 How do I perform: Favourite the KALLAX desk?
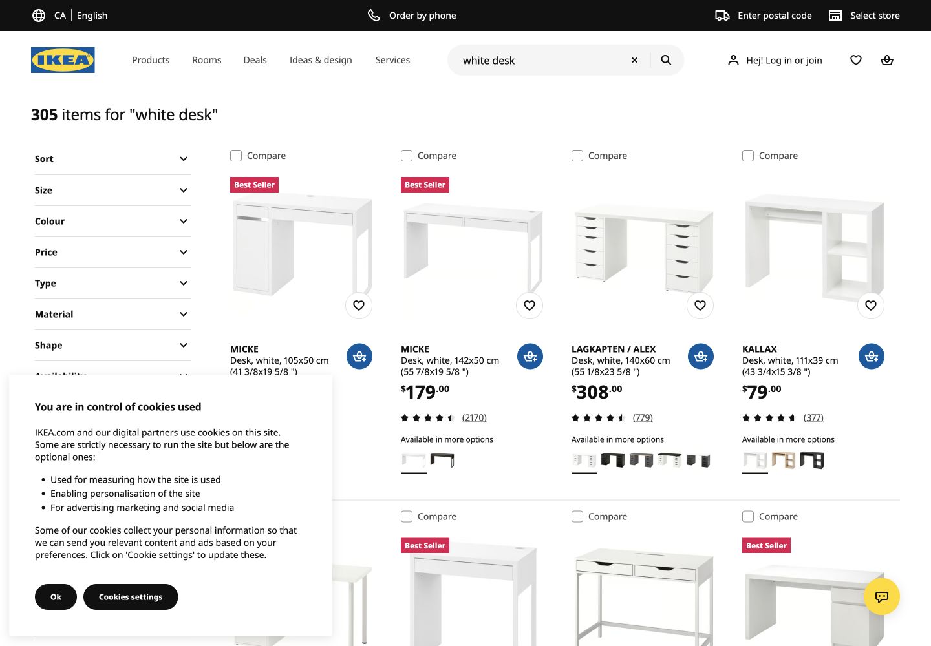point(871,306)
